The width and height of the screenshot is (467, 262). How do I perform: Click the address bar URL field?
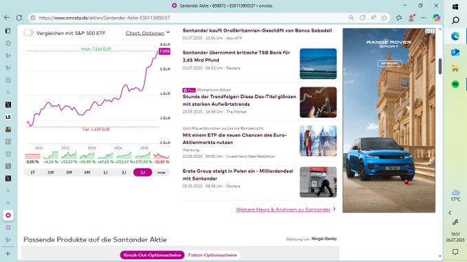point(191,18)
